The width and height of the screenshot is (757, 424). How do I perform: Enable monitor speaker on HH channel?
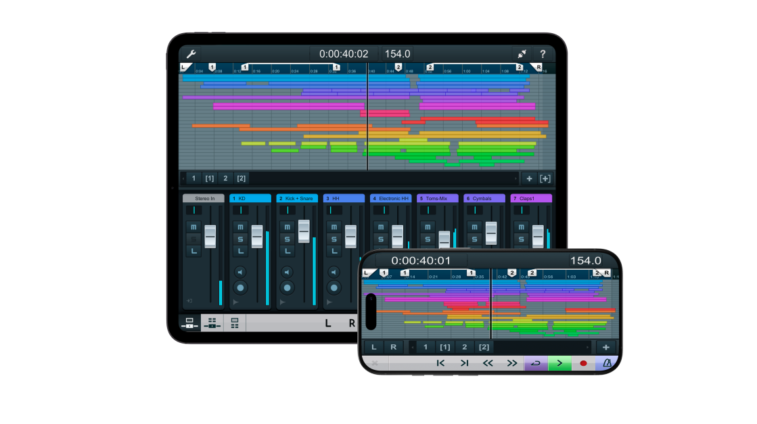[334, 272]
